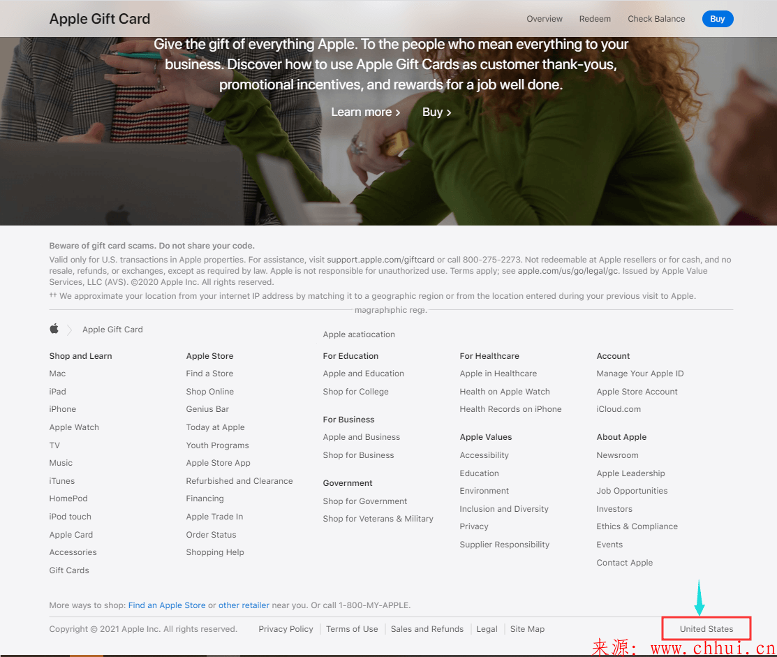Open the HomePod footer link
The height and width of the screenshot is (657, 777).
pyautogui.click(x=68, y=499)
